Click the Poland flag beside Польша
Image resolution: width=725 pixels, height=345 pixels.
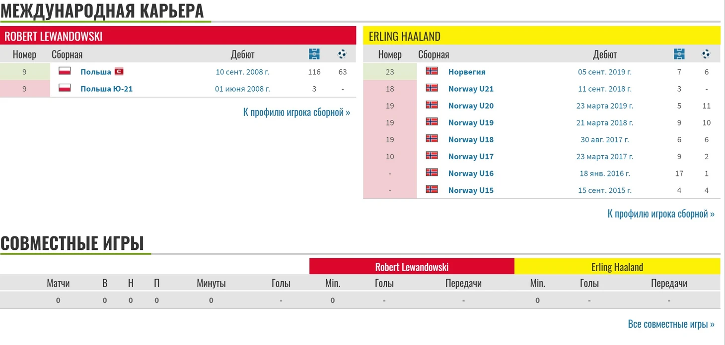tap(65, 71)
